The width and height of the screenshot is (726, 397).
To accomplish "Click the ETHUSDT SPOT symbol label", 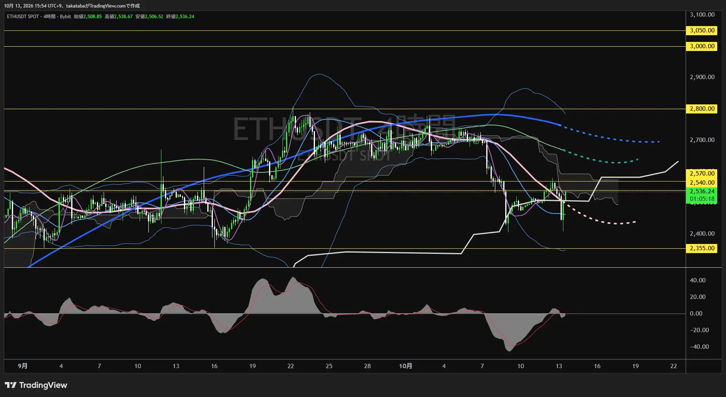I will [x=23, y=17].
